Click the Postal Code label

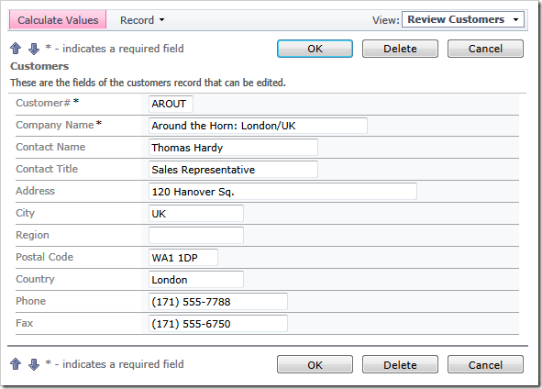(x=45, y=257)
